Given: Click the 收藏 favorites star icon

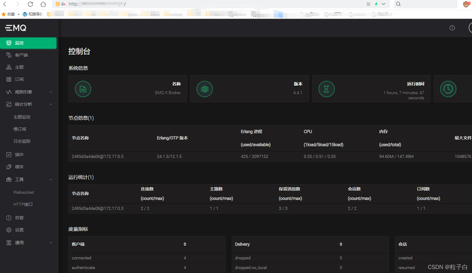Looking at the screenshot, I should point(4,14).
